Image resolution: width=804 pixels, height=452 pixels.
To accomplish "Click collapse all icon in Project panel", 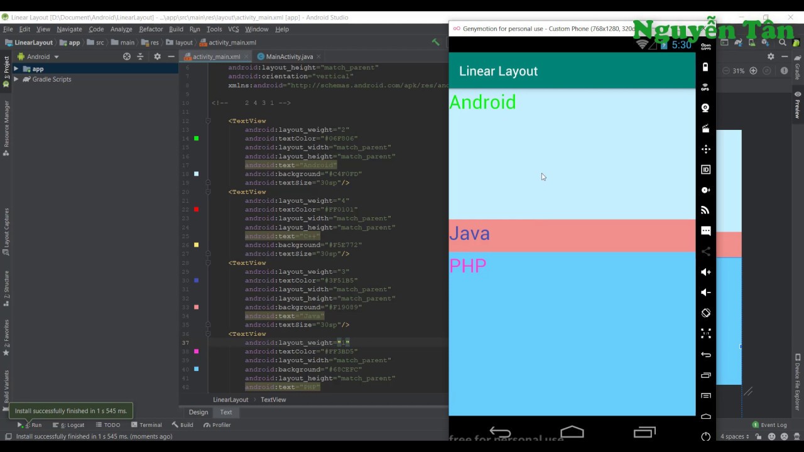I will coord(140,56).
